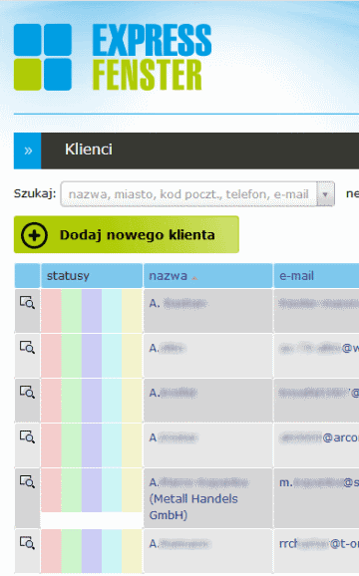Viewport: 359px width, 576px height.
Task: Click the email cell starting with rrd
Action: point(316,551)
